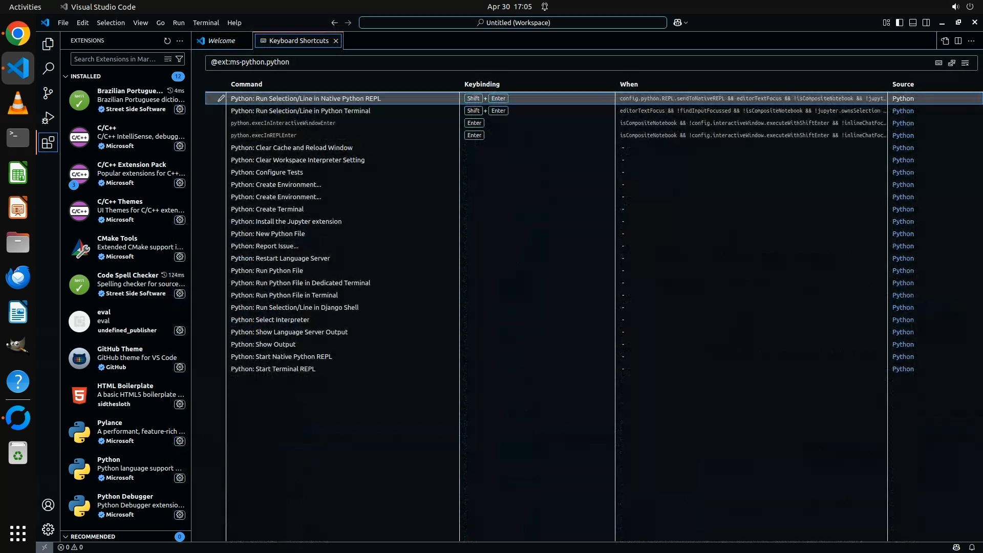Click the keybindings search field

pyautogui.click(x=563, y=62)
